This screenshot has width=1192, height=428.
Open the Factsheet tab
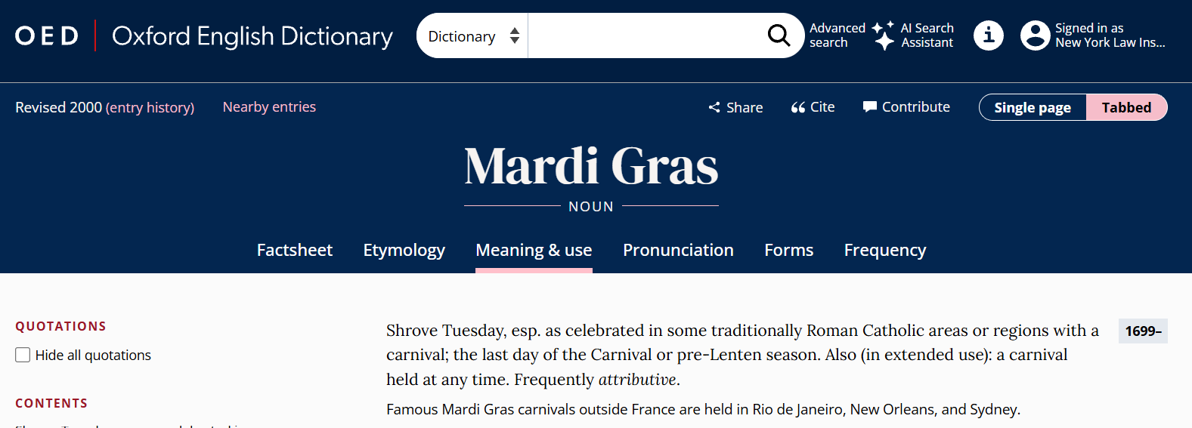click(295, 250)
